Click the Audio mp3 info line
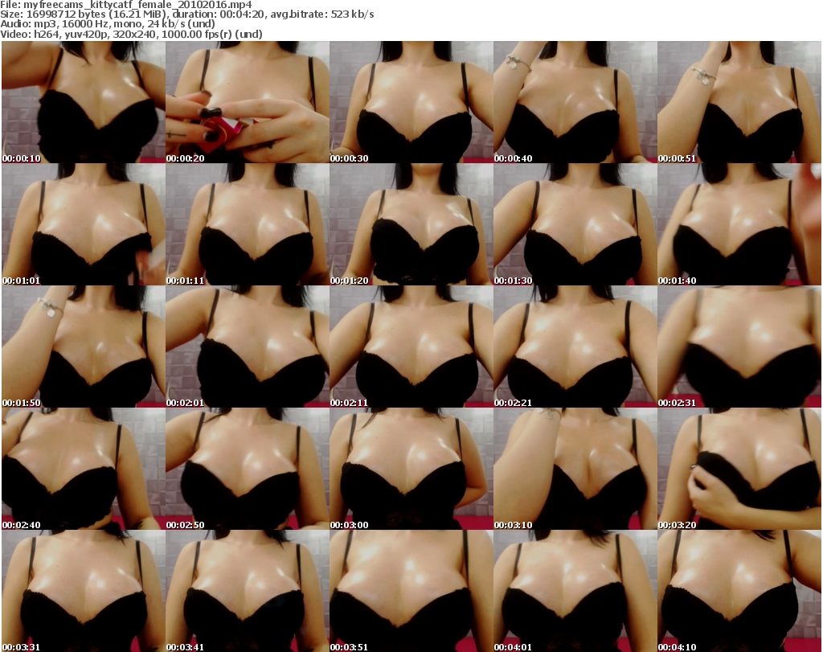The width and height of the screenshot is (823, 652). [x=108, y=23]
